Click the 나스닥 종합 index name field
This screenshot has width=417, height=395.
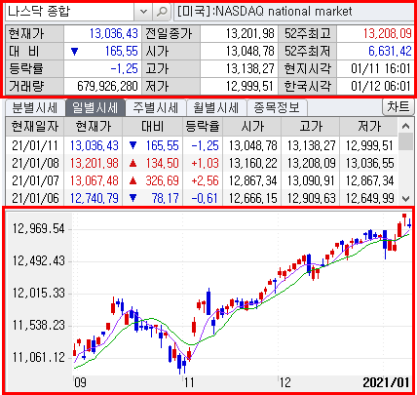(70, 12)
